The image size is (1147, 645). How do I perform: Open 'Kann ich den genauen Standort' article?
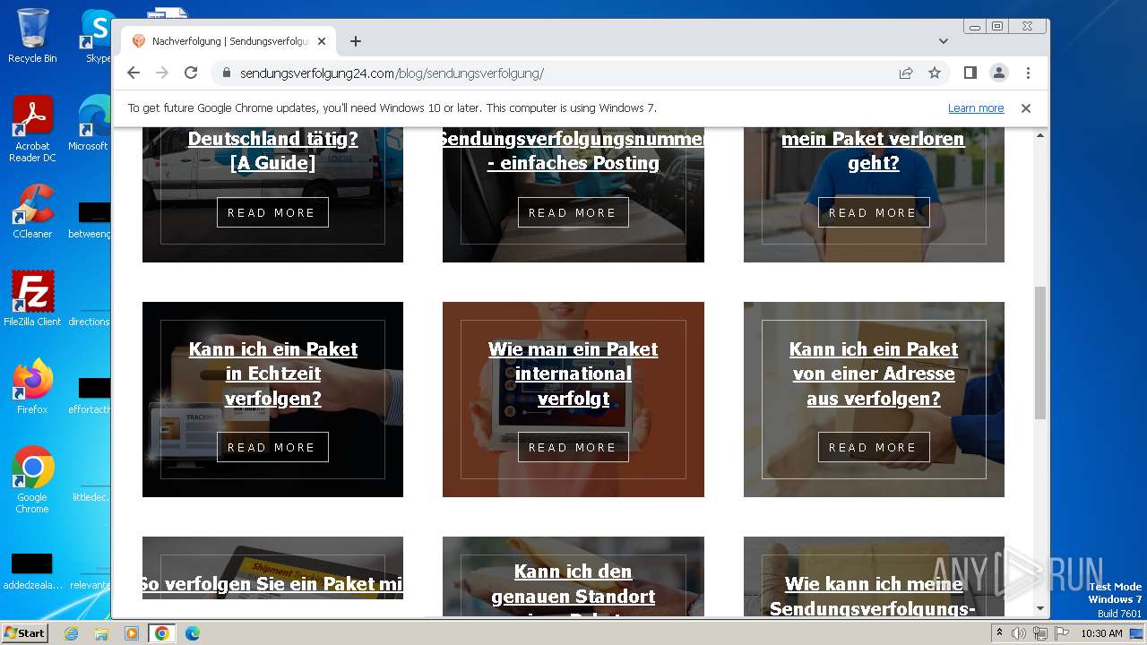tap(573, 589)
